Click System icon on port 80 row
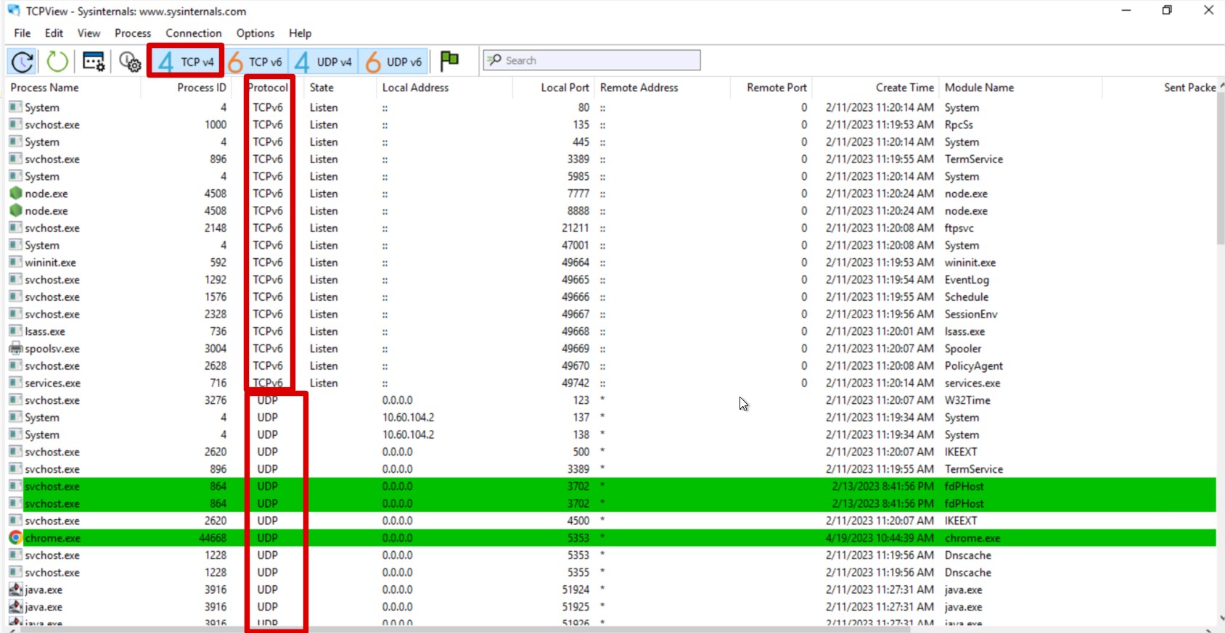 point(15,107)
